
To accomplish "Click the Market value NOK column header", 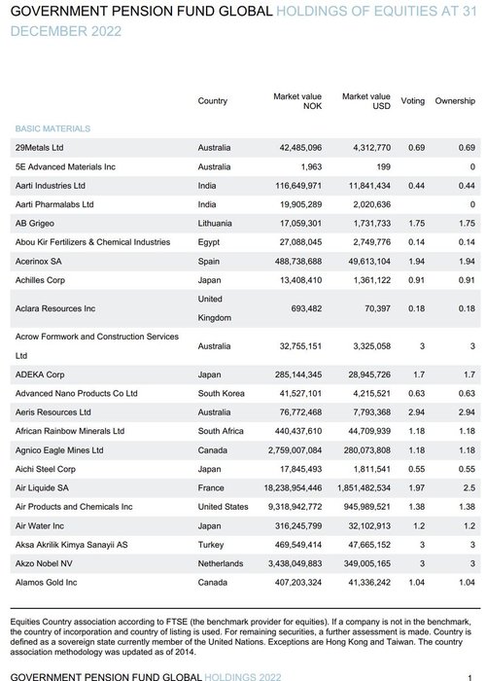I will (297, 101).
